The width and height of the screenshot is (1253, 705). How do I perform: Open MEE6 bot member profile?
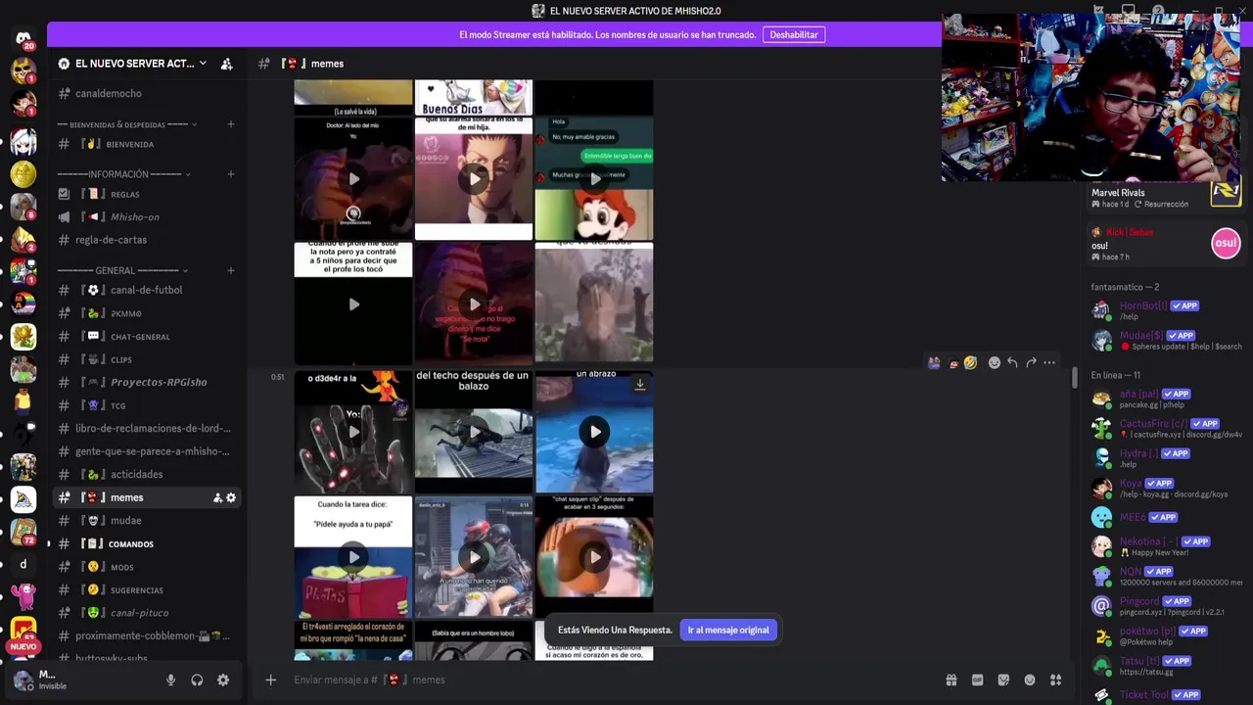pos(1167,517)
